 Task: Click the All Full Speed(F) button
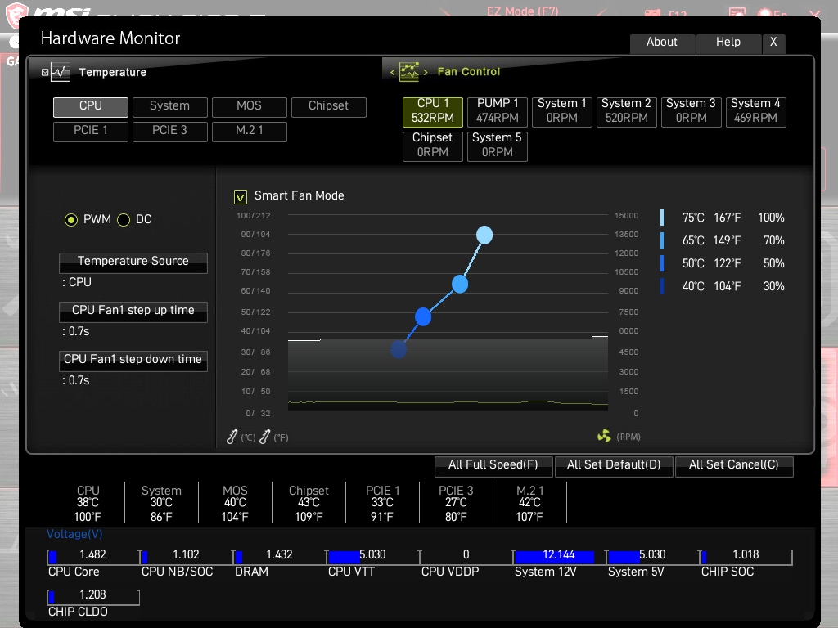click(493, 465)
